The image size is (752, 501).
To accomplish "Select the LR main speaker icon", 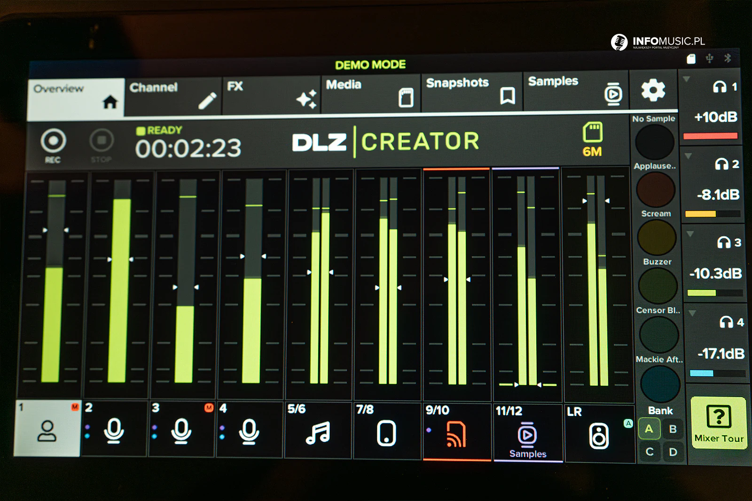I will tap(599, 435).
